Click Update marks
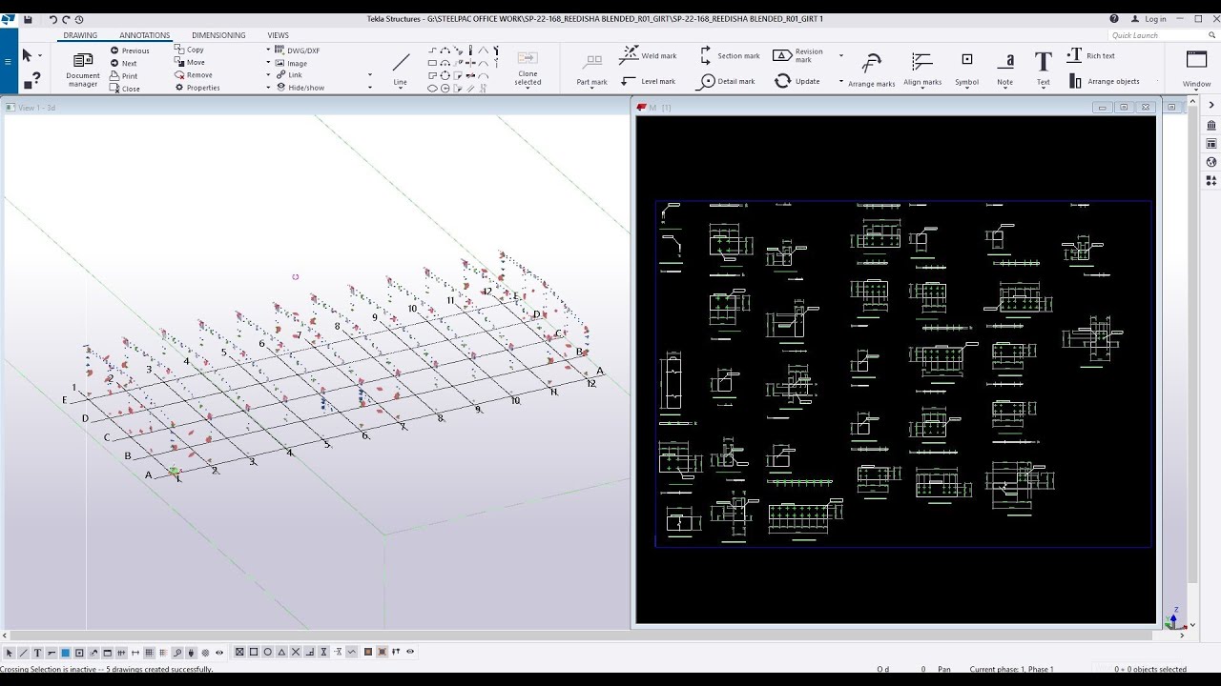Screen dimensions: 1221x686 [x=797, y=81]
